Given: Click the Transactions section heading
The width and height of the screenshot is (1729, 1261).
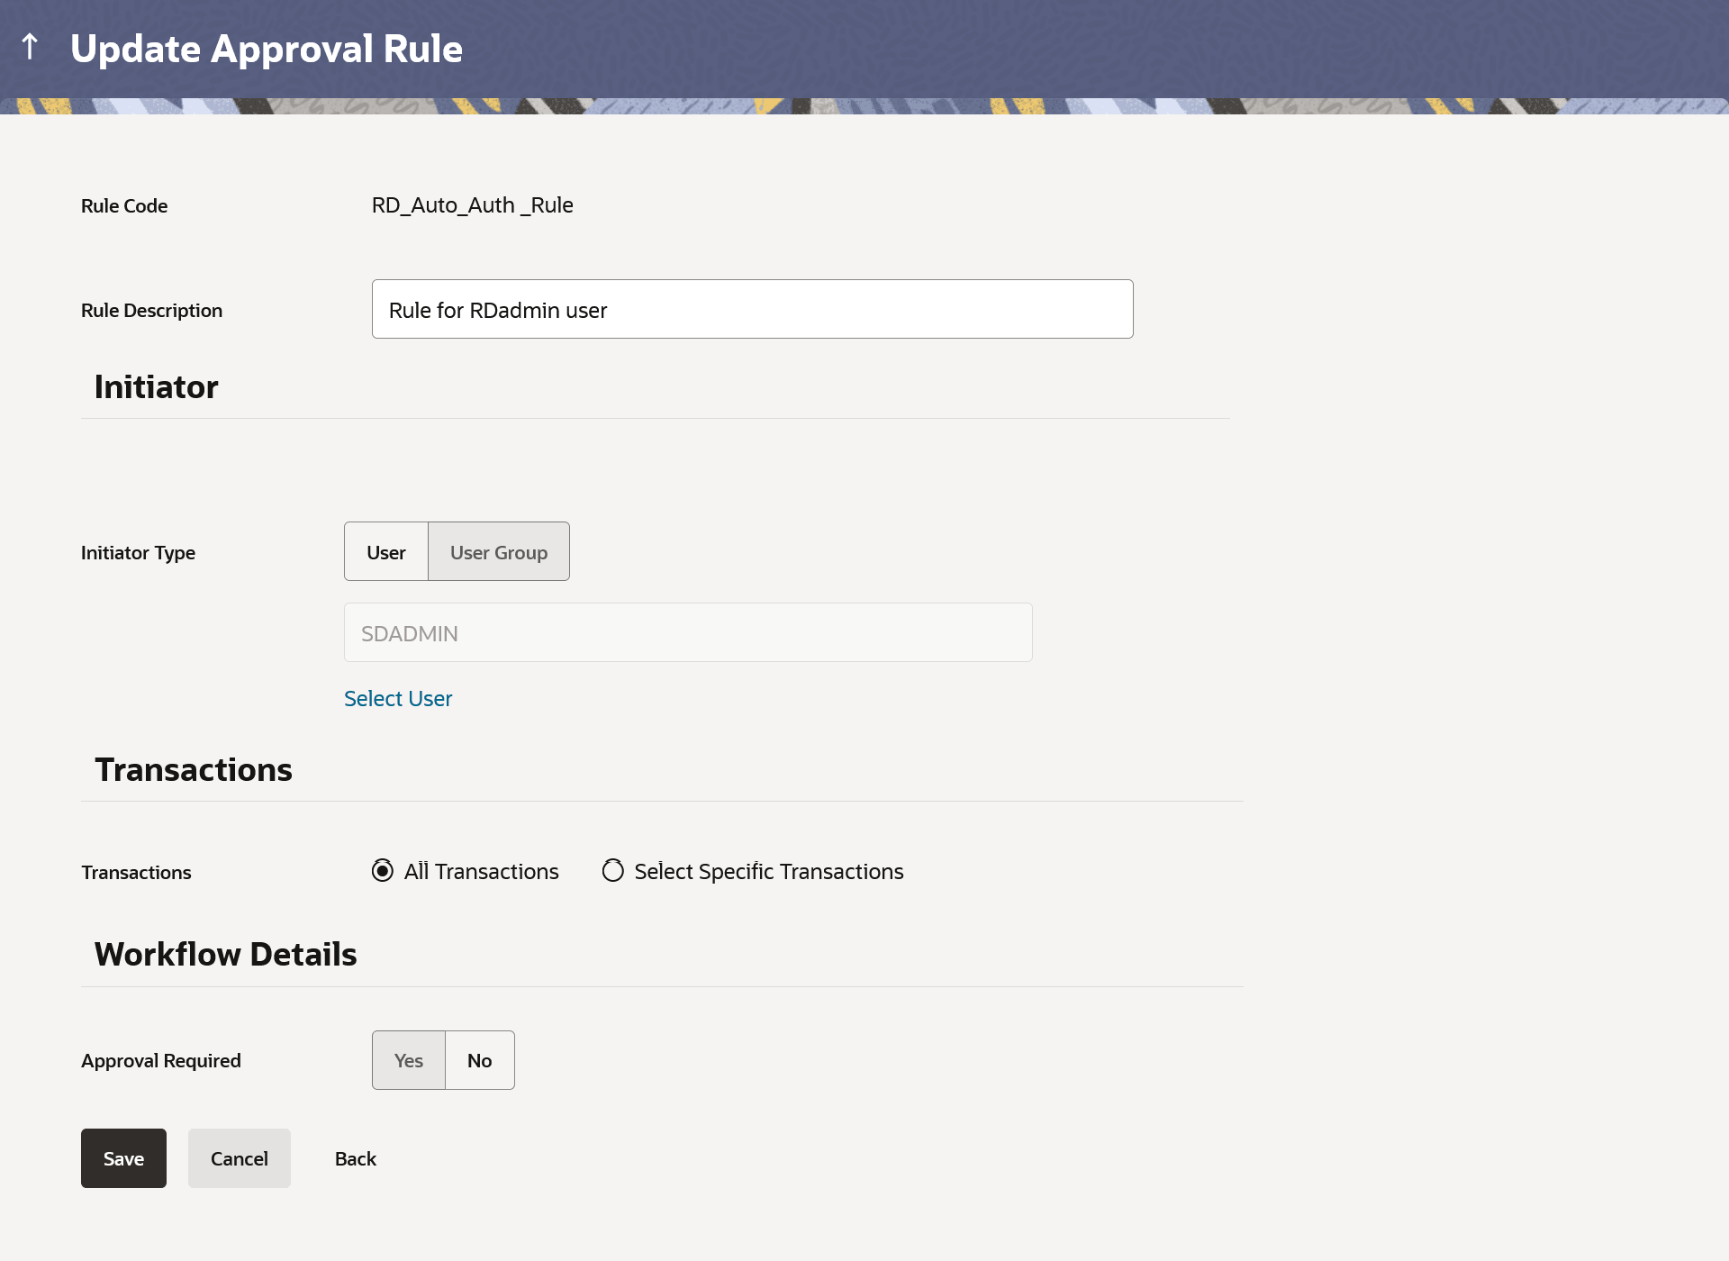Looking at the screenshot, I should tap(194, 770).
